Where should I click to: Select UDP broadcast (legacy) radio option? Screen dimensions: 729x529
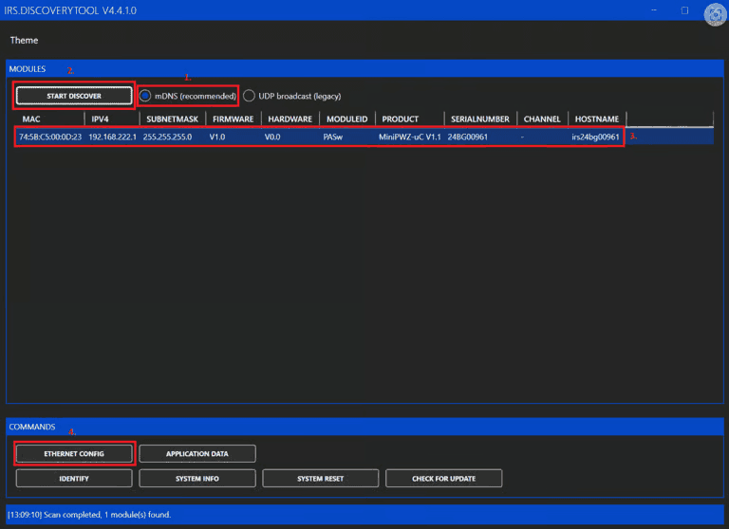(292, 96)
